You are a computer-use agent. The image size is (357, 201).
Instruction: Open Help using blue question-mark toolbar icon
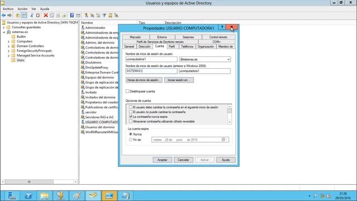72,15
